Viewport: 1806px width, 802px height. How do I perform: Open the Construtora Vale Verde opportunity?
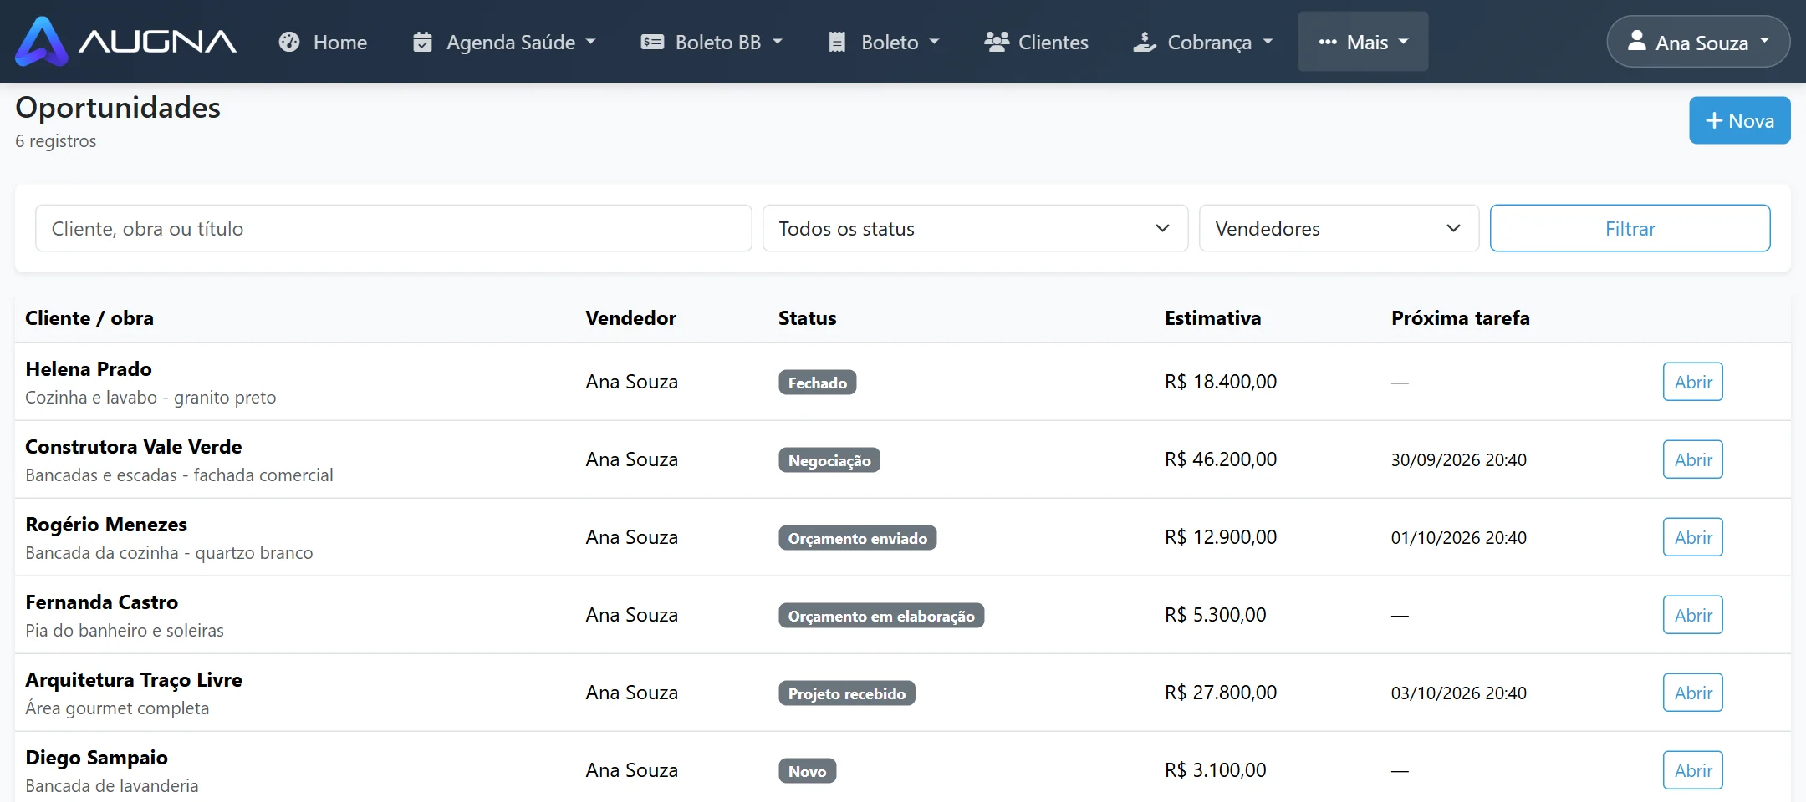(x=1693, y=459)
